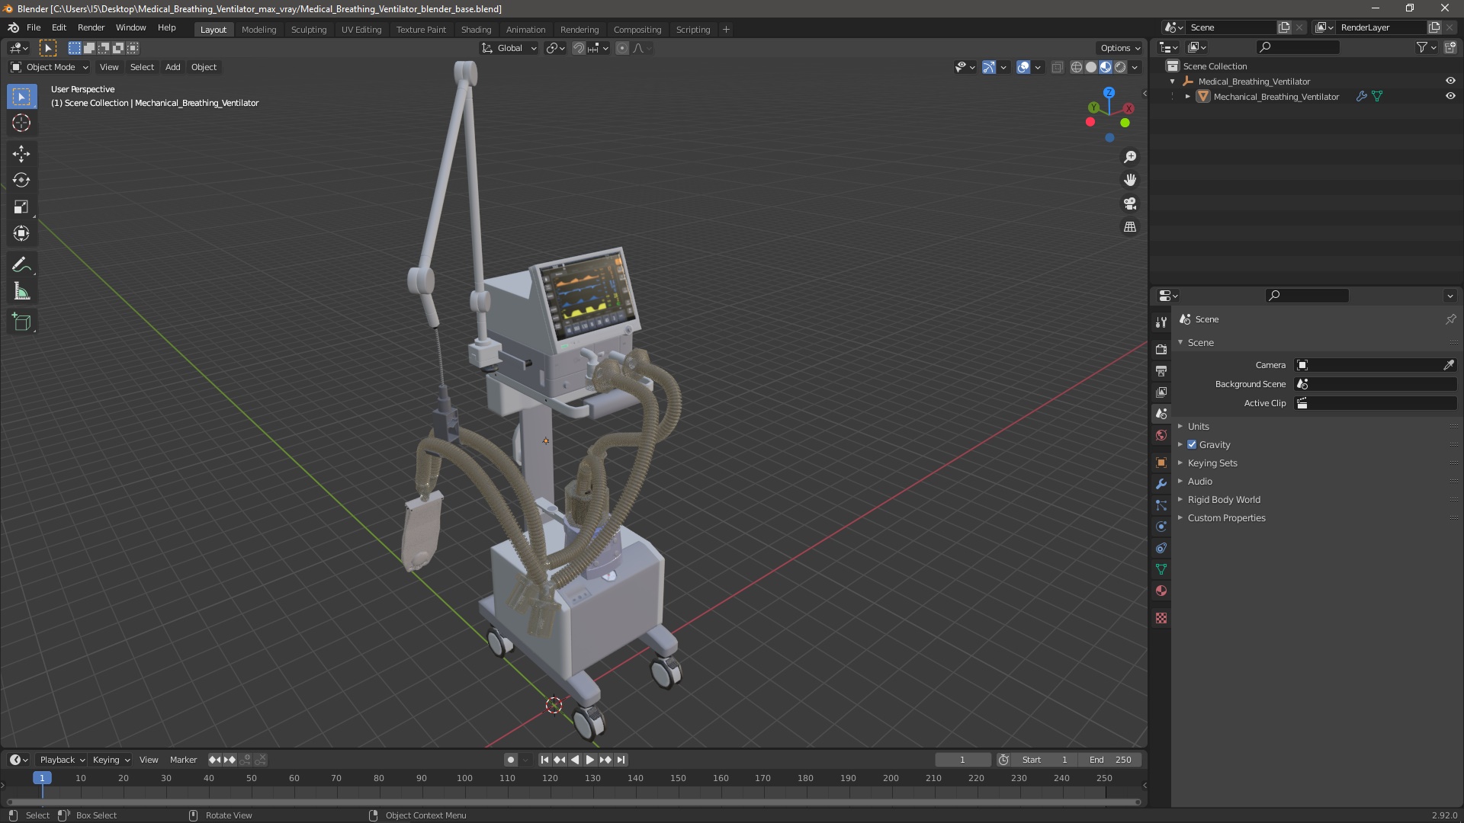Switch to the Modeling workspace tab

pos(258,29)
